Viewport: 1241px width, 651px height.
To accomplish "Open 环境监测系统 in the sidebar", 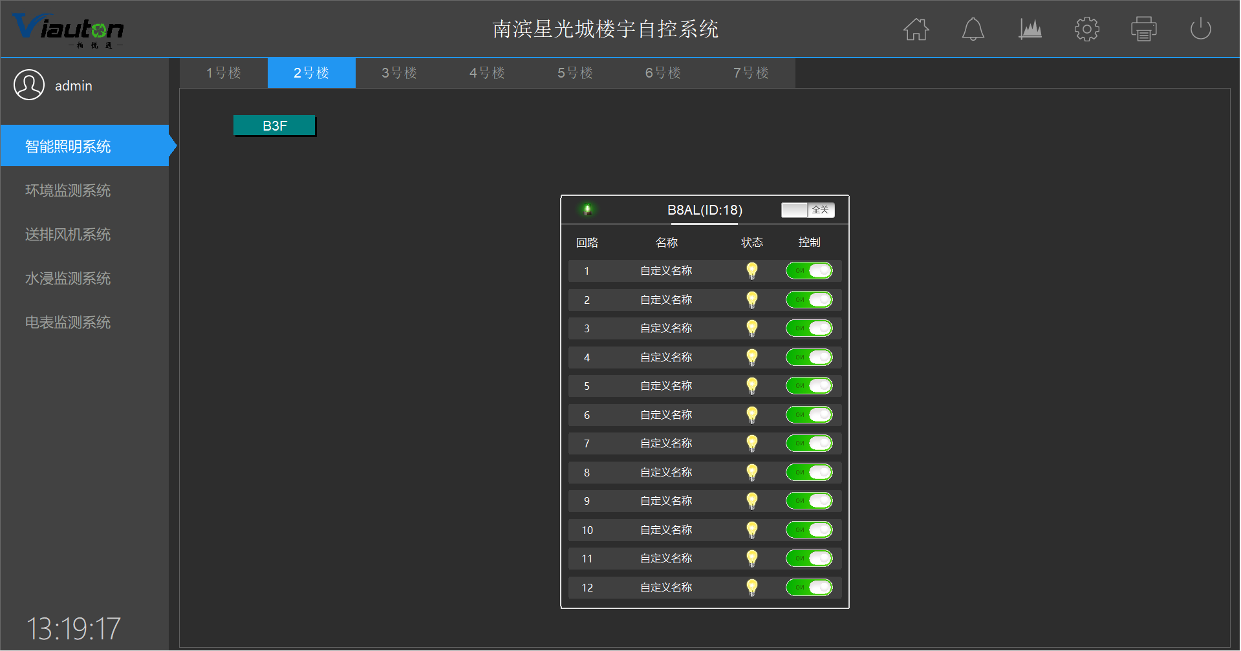I will (x=68, y=191).
